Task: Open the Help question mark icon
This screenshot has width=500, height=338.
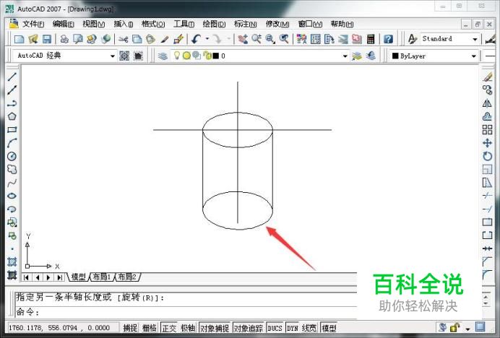Action: pyautogui.click(x=388, y=39)
